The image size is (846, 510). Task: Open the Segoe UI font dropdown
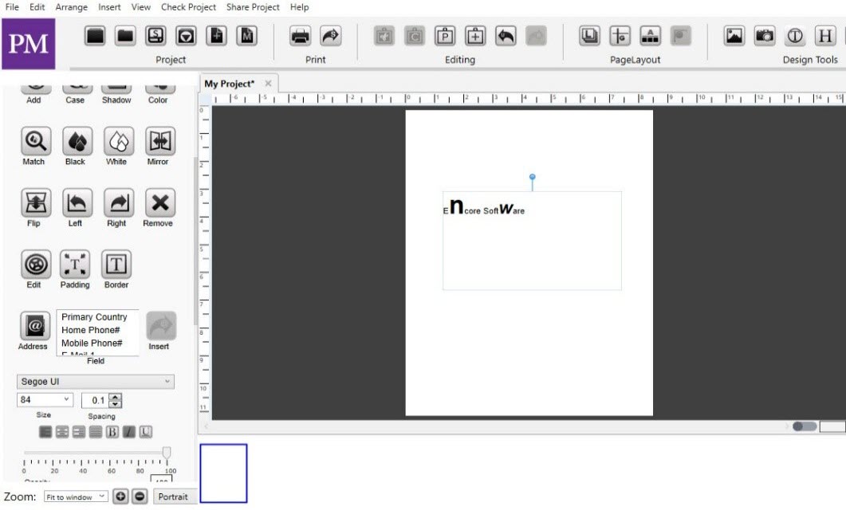pos(96,382)
